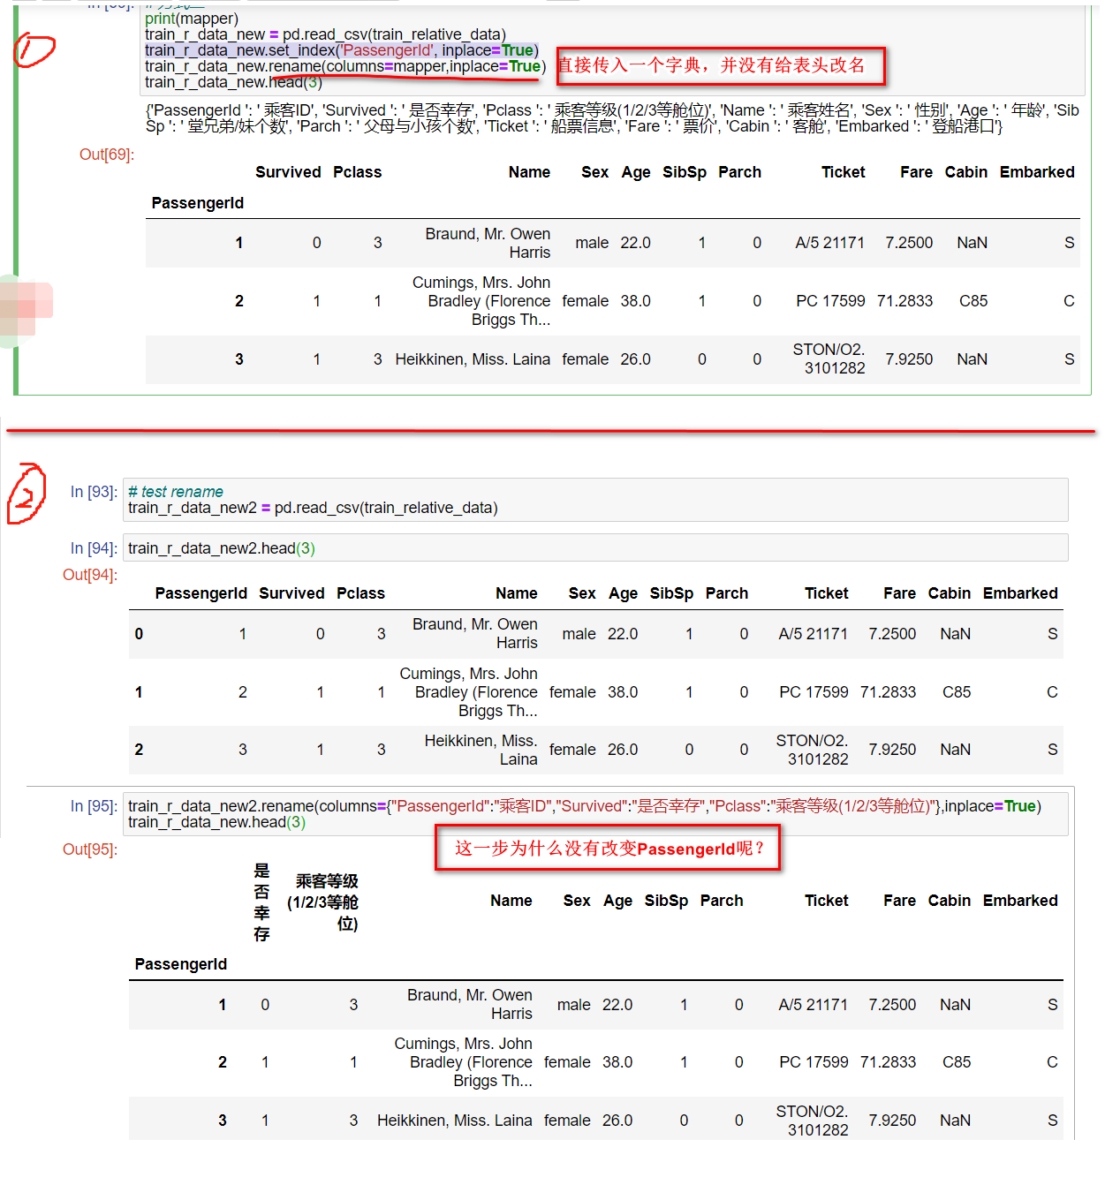
Task: Click Fare 71.2833 in Out[94] table
Action: pos(888,692)
